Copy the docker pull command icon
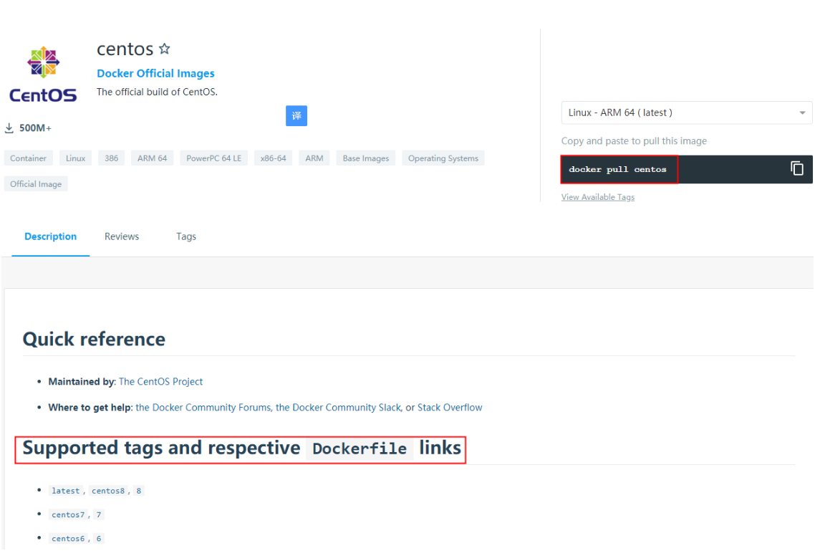 click(x=797, y=168)
